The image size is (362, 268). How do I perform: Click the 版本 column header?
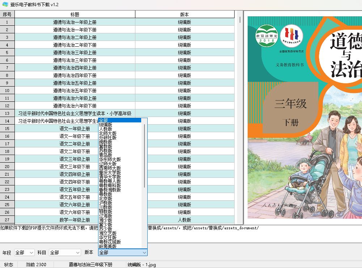tap(185, 14)
